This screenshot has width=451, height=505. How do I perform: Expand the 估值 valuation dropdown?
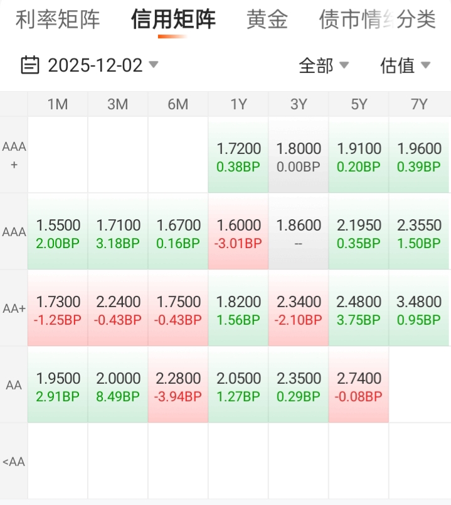tap(405, 65)
